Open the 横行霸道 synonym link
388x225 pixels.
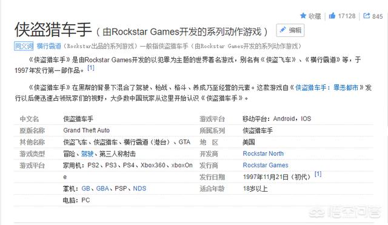point(48,46)
